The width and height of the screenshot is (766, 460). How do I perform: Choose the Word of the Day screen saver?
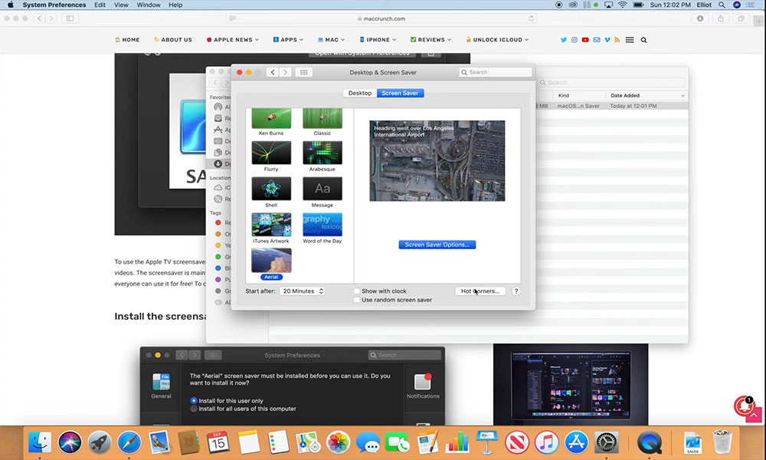point(322,225)
